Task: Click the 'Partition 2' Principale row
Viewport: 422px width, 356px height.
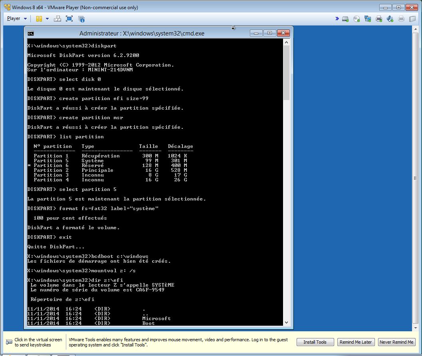Action: 110,170
